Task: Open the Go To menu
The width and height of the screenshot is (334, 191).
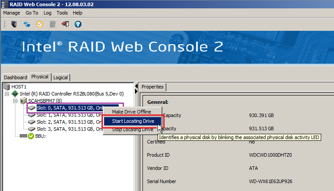Action: coord(32,13)
